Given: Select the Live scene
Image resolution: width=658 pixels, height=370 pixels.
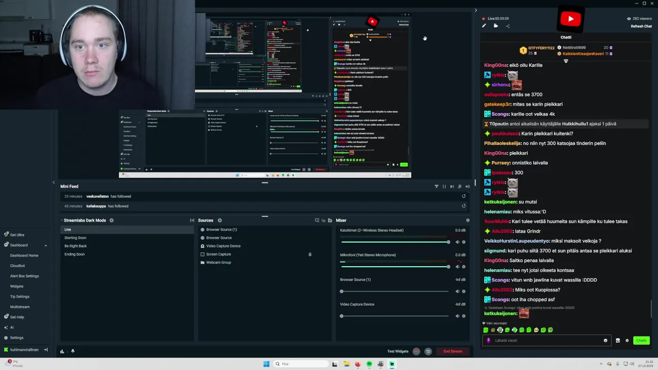Looking at the screenshot, I should (x=127, y=230).
